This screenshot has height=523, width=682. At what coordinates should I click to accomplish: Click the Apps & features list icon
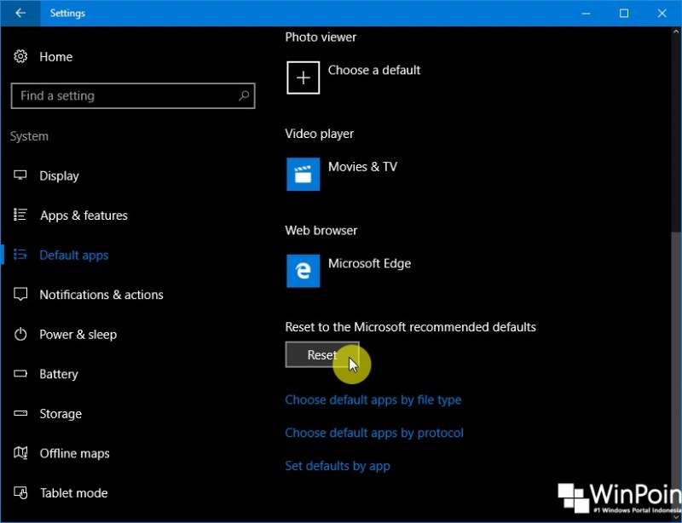pos(20,215)
